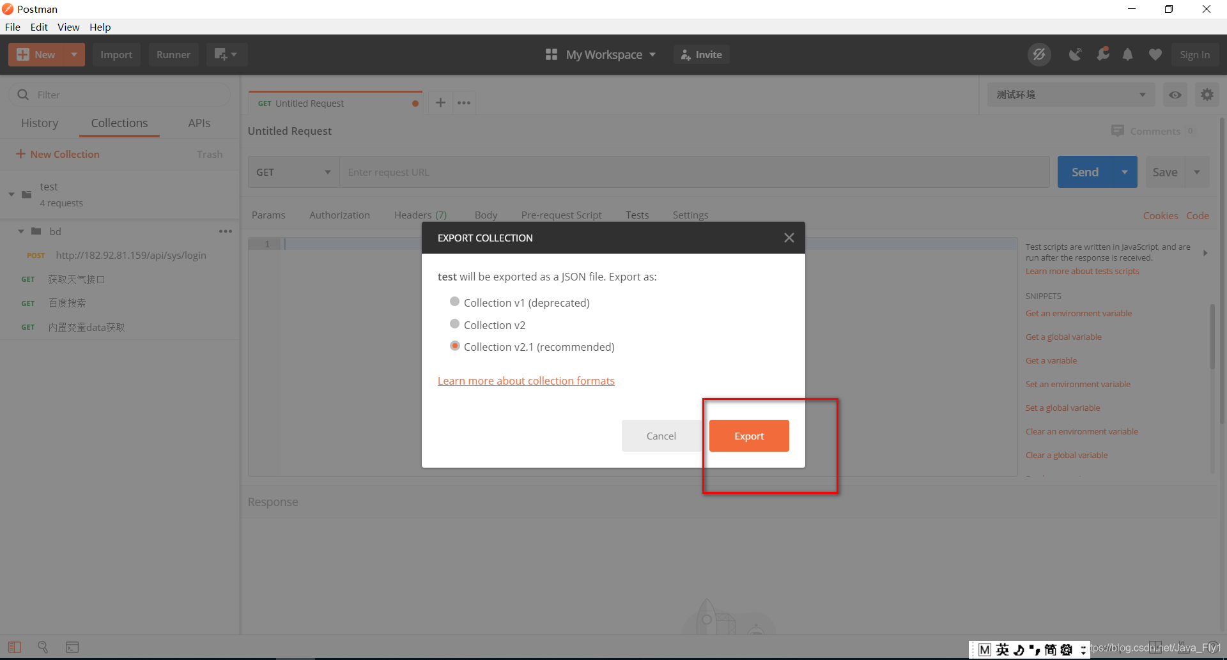The image size is (1227, 660).
Task: Collapse the bd folder arrow
Action: tap(21, 231)
